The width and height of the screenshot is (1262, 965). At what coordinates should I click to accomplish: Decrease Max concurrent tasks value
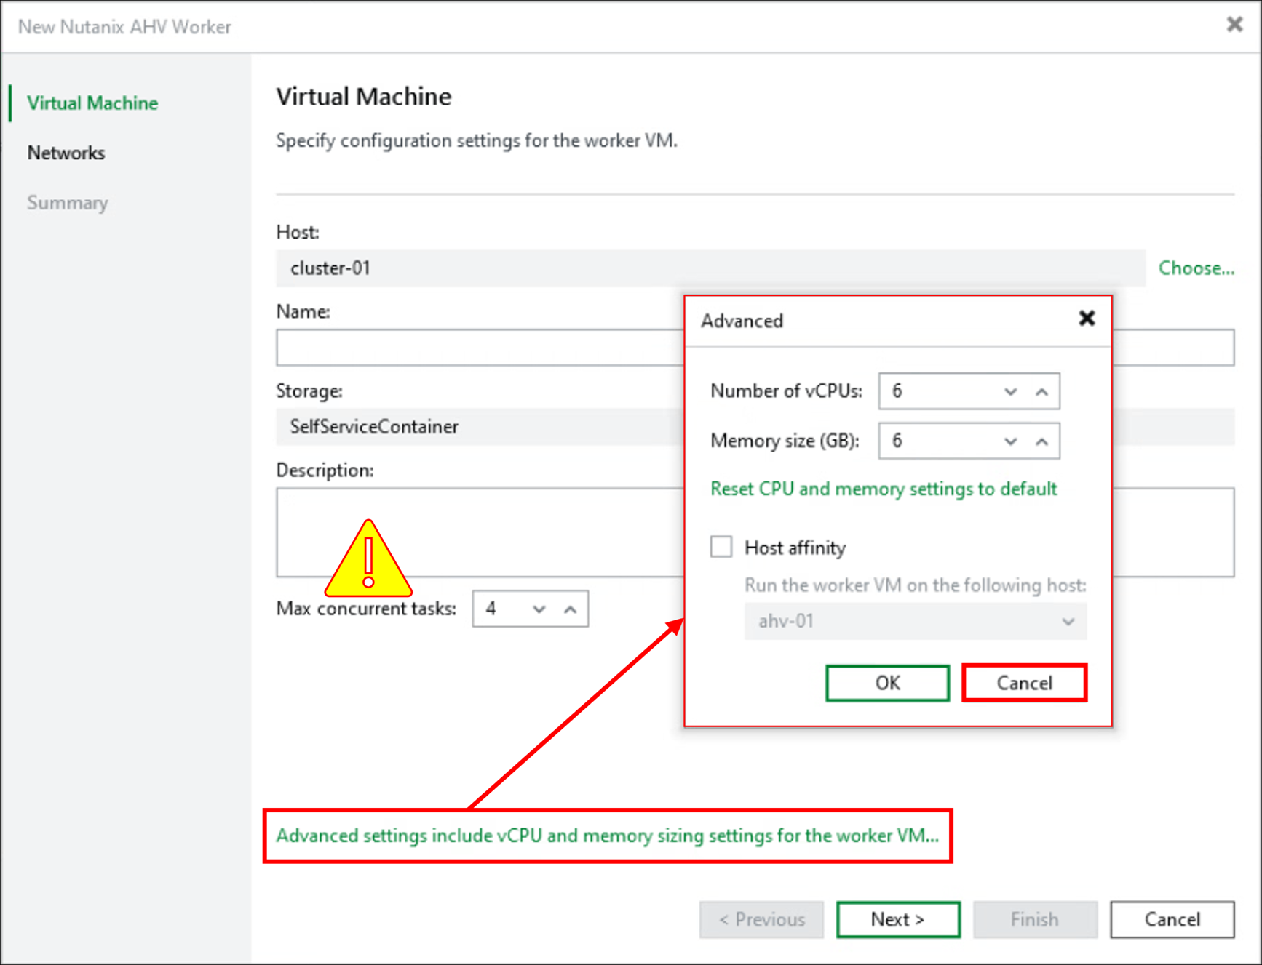tap(539, 609)
